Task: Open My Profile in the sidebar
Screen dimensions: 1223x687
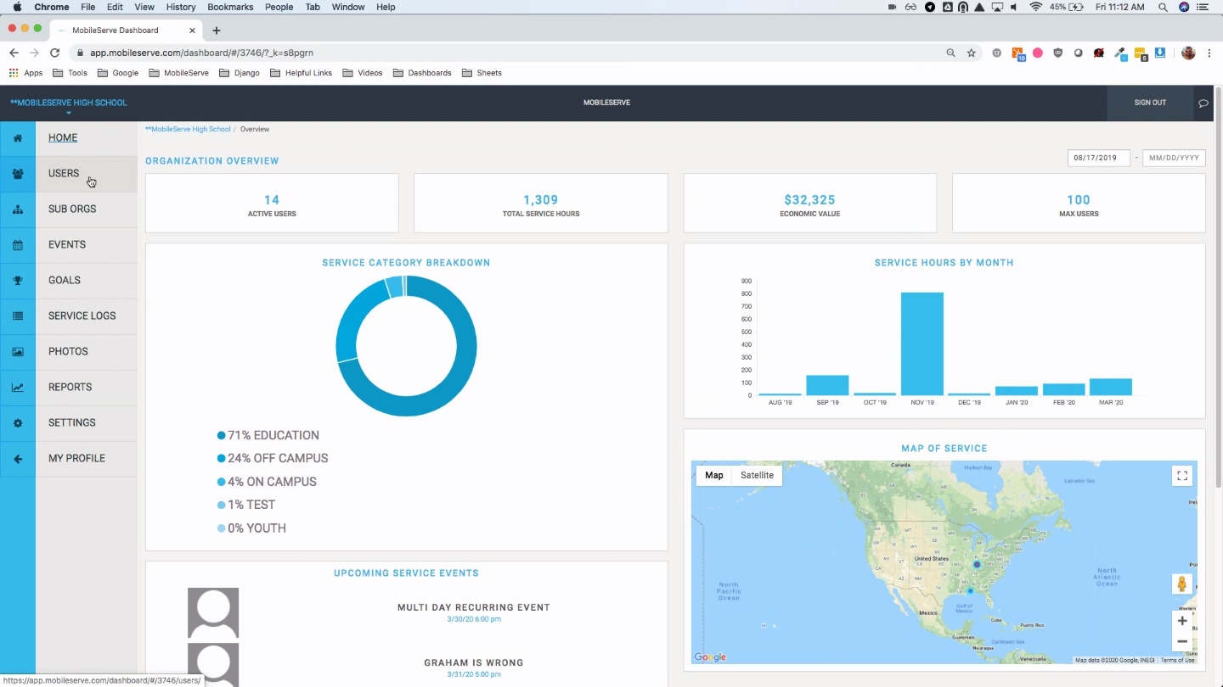Action: (x=76, y=458)
